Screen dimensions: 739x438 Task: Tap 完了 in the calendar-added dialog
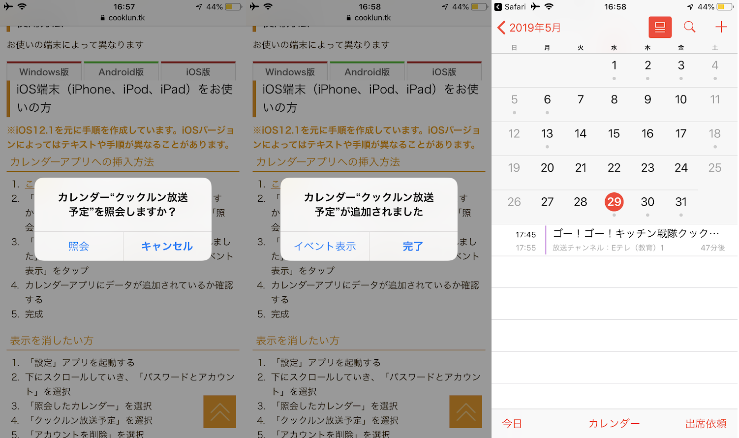point(413,246)
